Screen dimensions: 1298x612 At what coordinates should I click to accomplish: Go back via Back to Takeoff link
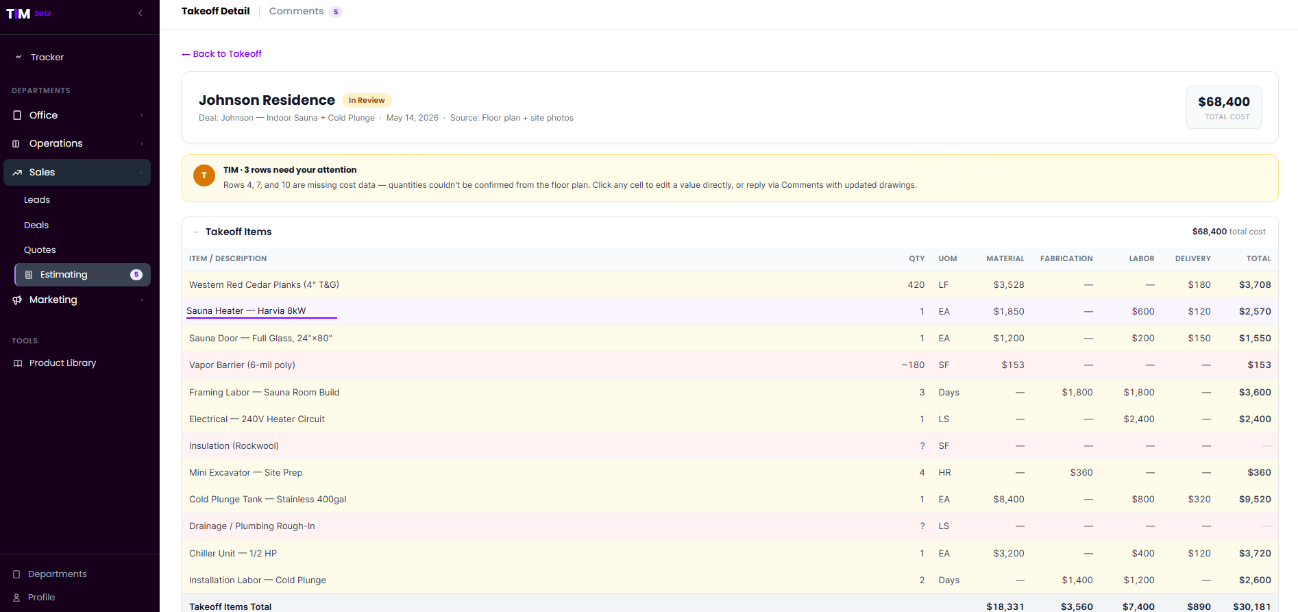pyautogui.click(x=221, y=54)
